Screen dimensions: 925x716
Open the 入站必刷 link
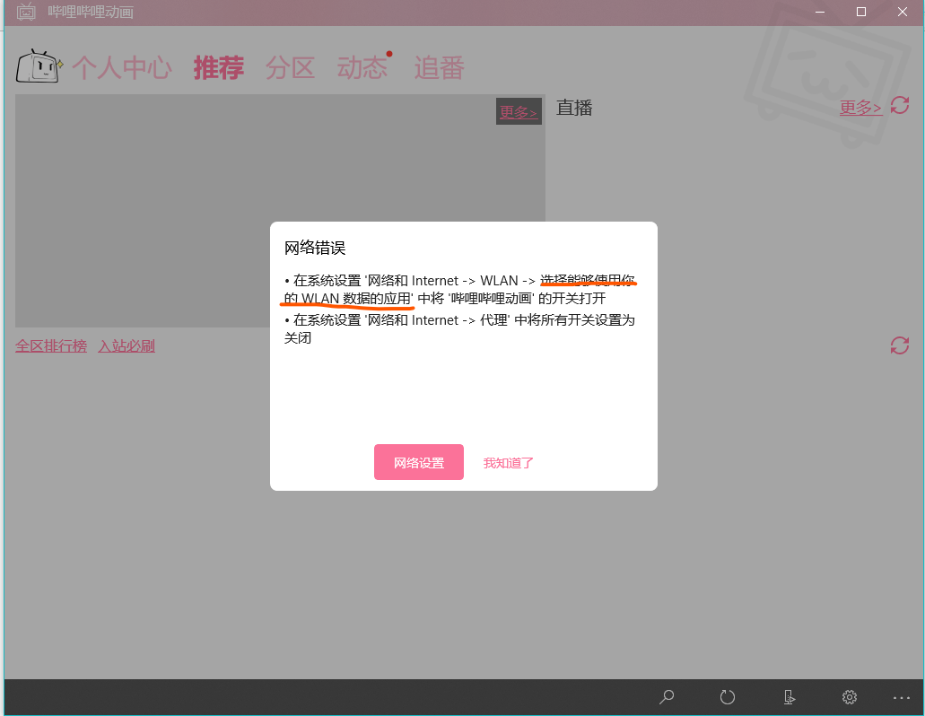point(127,345)
